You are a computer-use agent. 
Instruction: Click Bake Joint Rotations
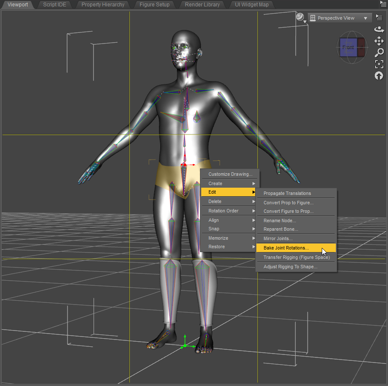point(296,248)
